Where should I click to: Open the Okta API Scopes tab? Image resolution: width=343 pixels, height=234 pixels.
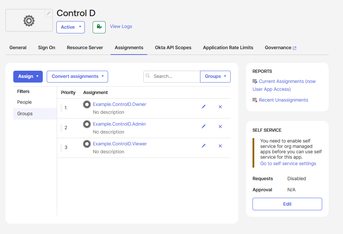173,48
